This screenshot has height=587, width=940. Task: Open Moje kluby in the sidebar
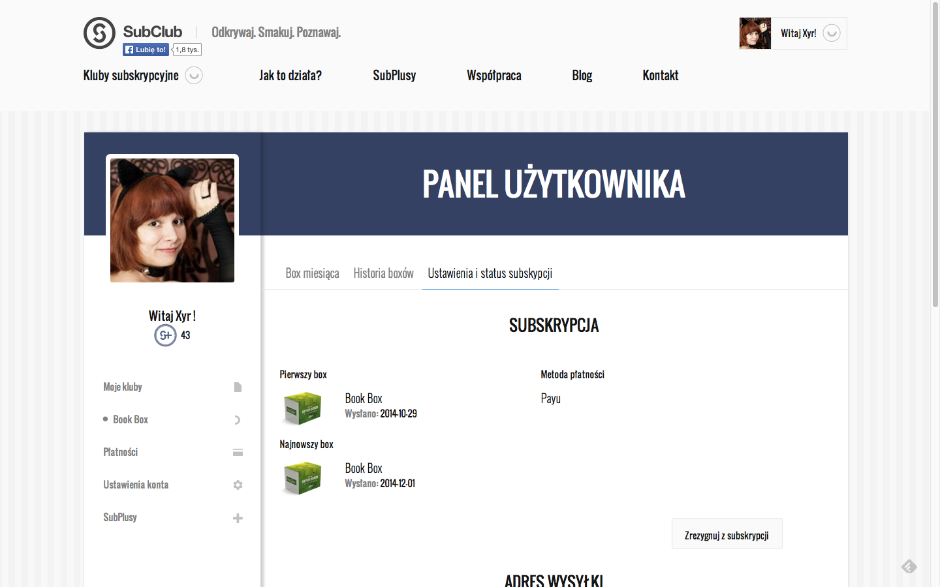pos(123,387)
